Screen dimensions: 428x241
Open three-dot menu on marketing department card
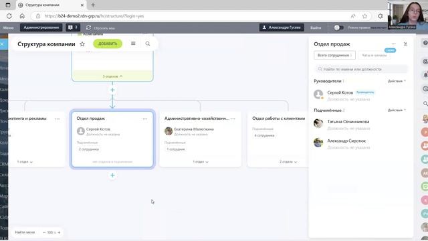pos(58,119)
